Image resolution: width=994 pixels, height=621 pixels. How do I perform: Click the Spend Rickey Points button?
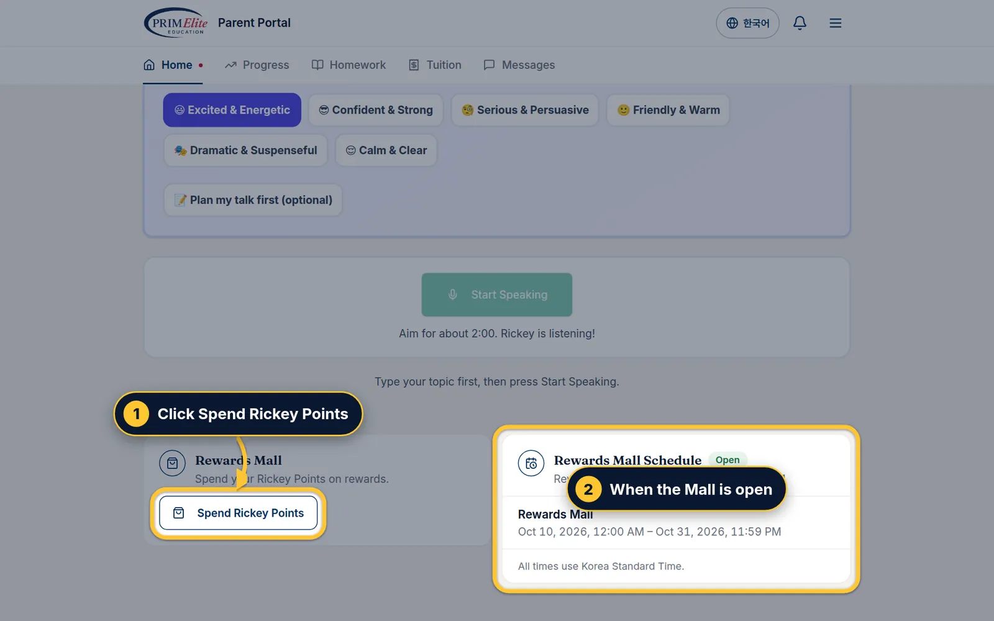click(x=239, y=513)
